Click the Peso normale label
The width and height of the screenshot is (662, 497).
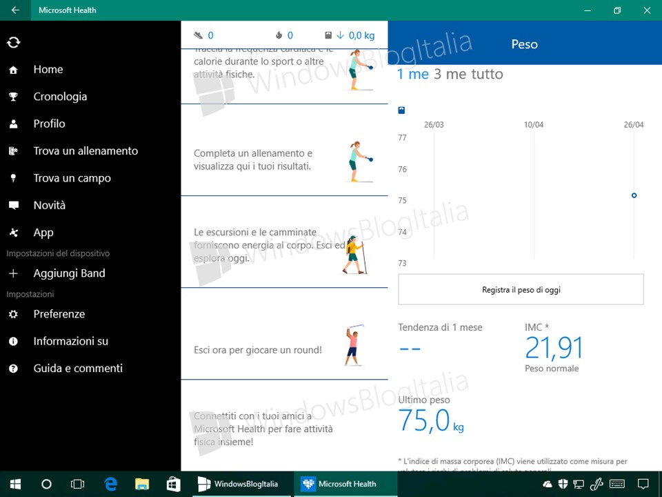pos(552,369)
